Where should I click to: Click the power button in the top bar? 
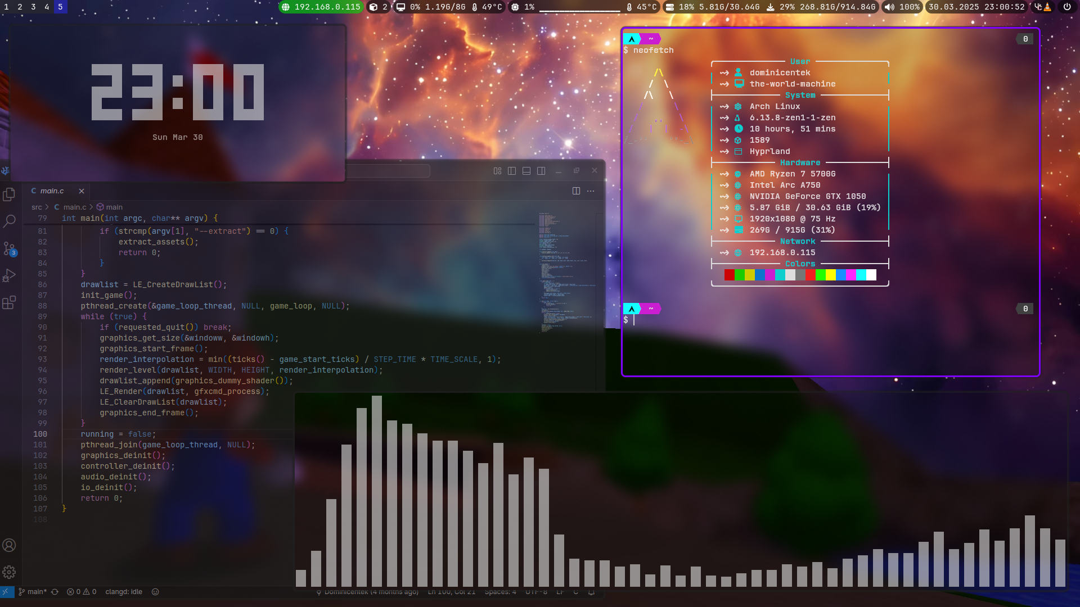coord(1067,7)
